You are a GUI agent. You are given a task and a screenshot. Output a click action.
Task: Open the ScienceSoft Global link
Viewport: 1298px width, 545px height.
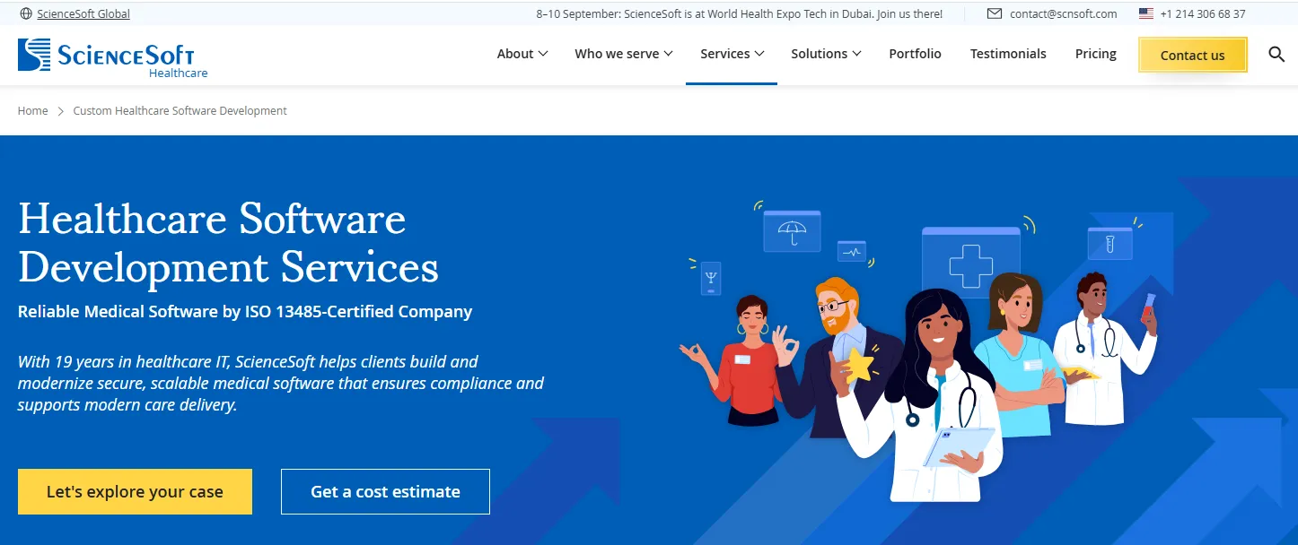click(x=83, y=13)
